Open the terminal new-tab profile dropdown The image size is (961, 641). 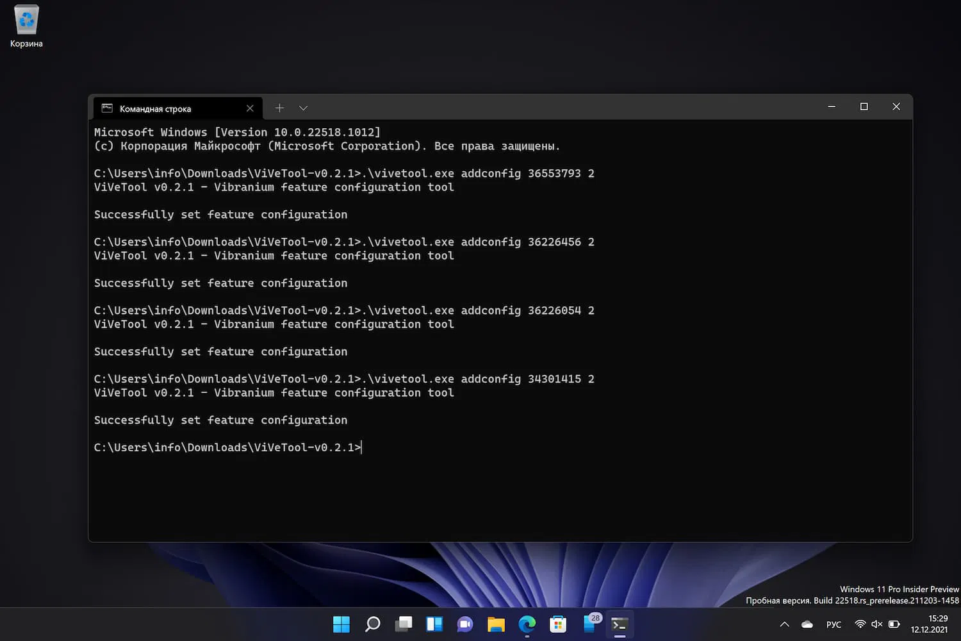(303, 108)
